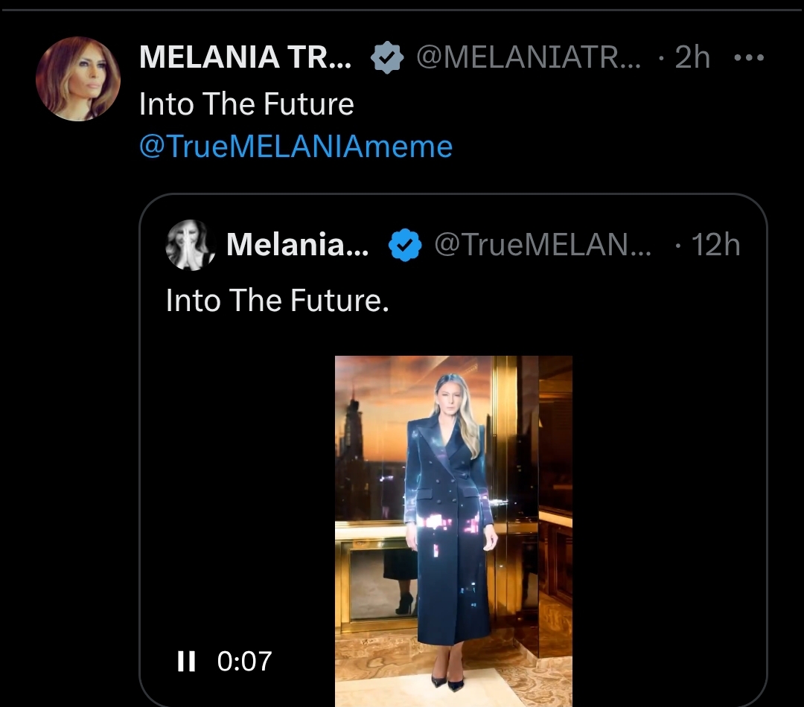
Task: Click the 0:07 video time indicator
Action: click(x=244, y=661)
